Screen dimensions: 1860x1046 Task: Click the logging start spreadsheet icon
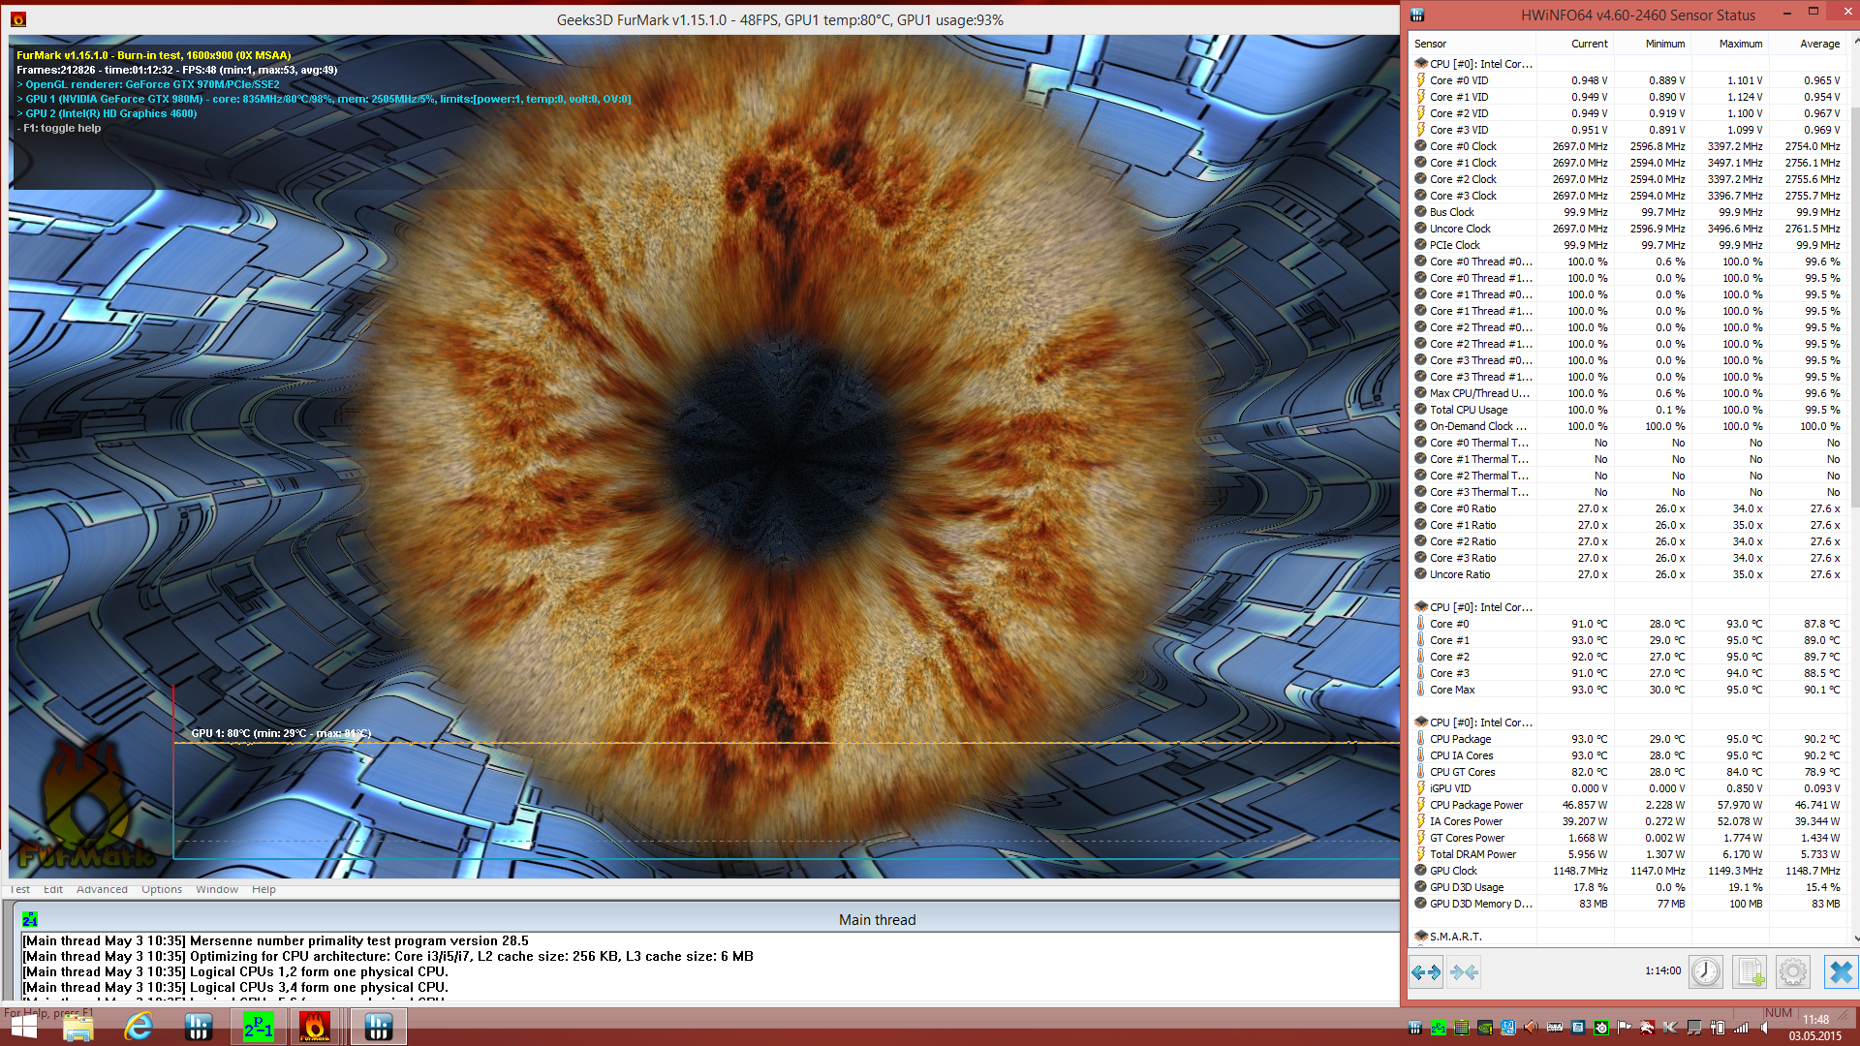[1750, 971]
